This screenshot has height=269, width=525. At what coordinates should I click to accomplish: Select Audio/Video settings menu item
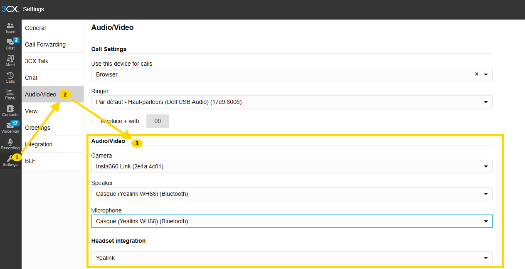tap(53, 94)
